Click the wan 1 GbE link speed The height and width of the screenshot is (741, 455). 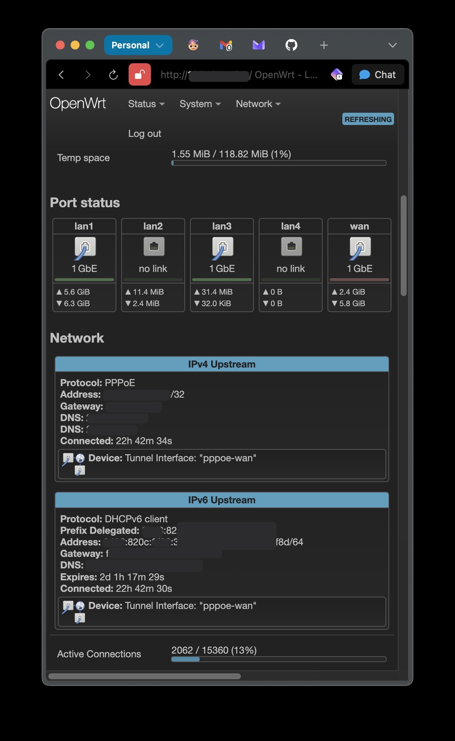(359, 269)
